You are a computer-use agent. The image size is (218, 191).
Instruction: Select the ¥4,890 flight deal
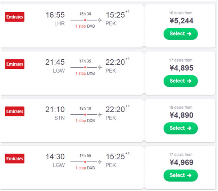(181, 128)
